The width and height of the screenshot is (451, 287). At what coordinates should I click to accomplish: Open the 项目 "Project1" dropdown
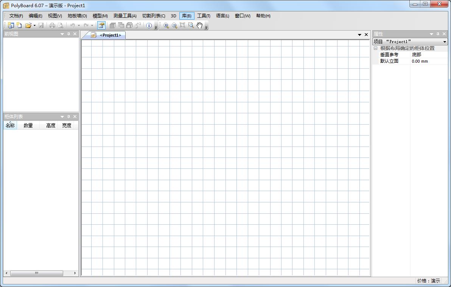(x=445, y=42)
